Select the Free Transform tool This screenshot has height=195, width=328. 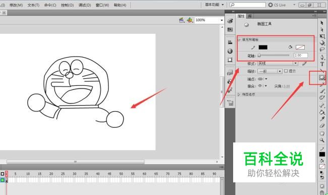click(322, 36)
